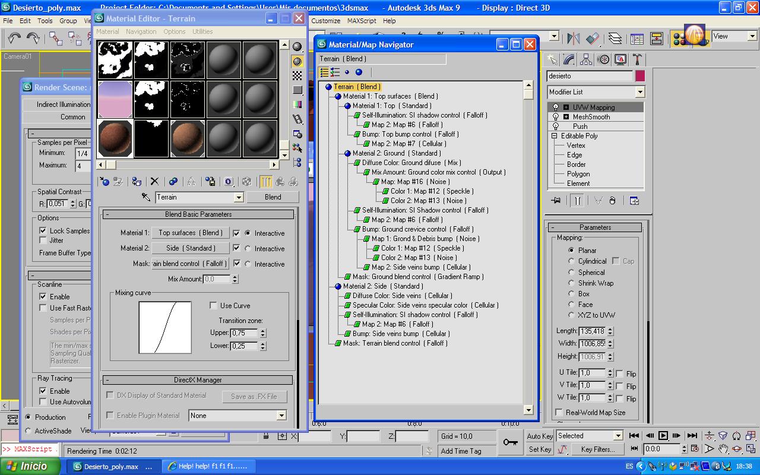The height and width of the screenshot is (475, 760).
Task: Click the Sample Type sphere icon
Action: pyautogui.click(x=297, y=47)
